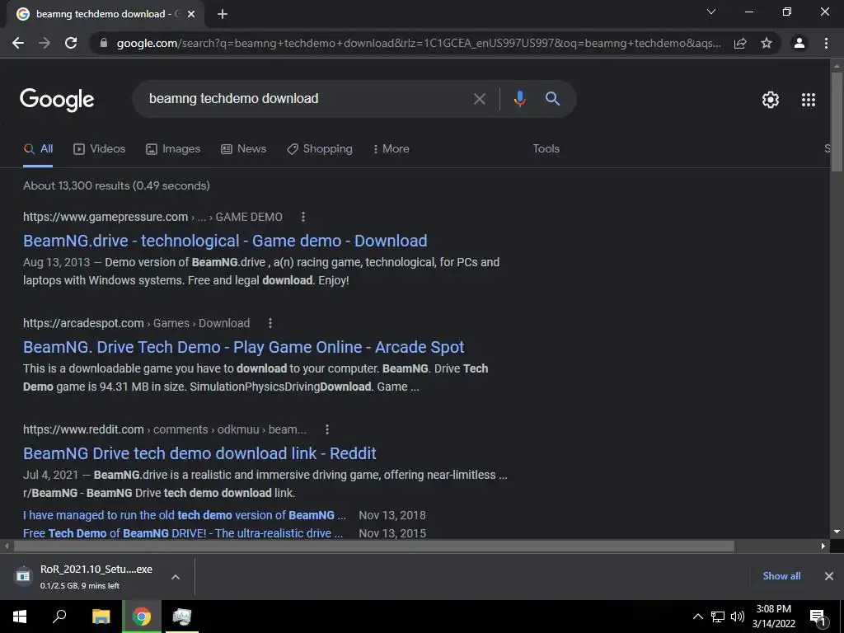This screenshot has height=633, width=844.
Task: Open the reddit result options menu
Action: pos(326,429)
